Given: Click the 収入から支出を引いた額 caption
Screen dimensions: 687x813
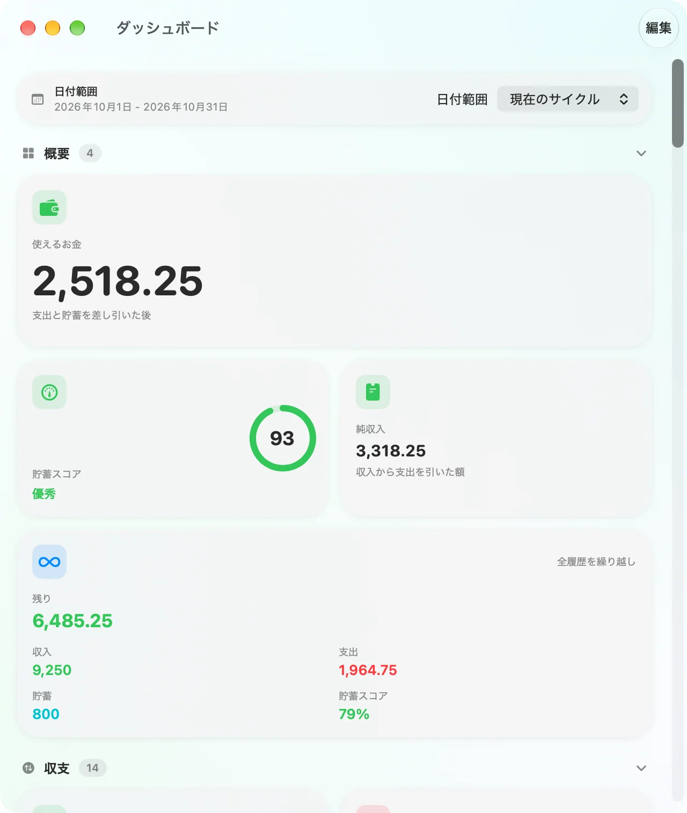Looking at the screenshot, I should (411, 472).
